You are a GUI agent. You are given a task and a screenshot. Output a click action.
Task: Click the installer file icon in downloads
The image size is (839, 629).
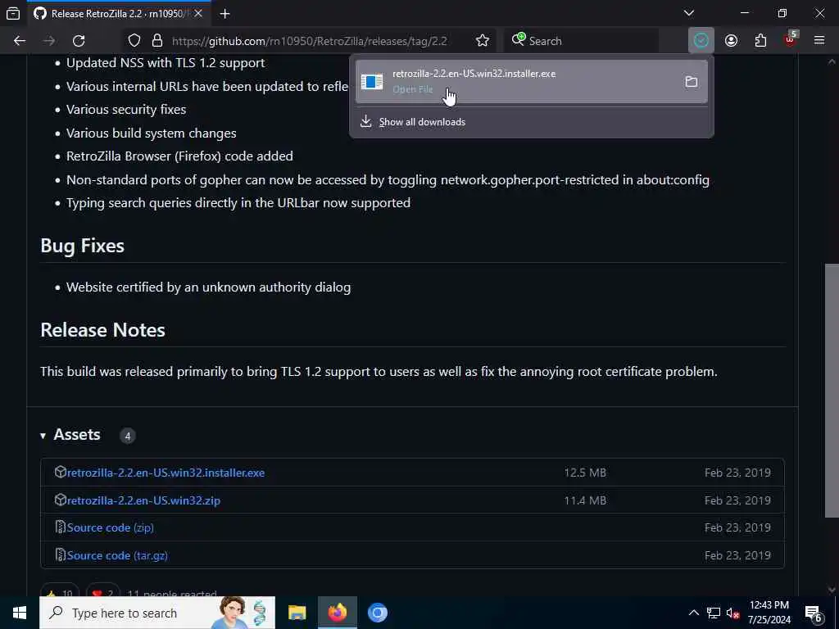372,81
